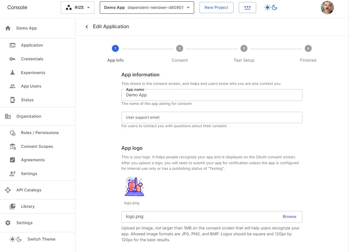Click the Credentials key icon
Viewport: 349px width, 252px height.
click(12, 59)
